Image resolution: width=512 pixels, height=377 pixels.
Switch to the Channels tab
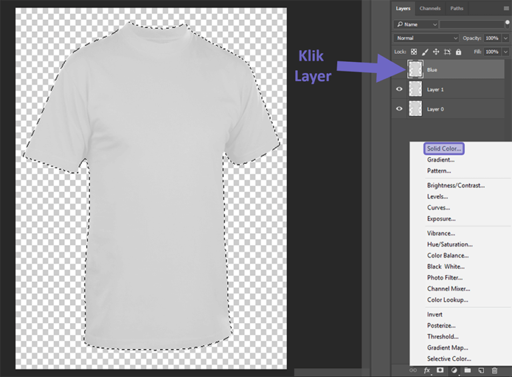[430, 9]
